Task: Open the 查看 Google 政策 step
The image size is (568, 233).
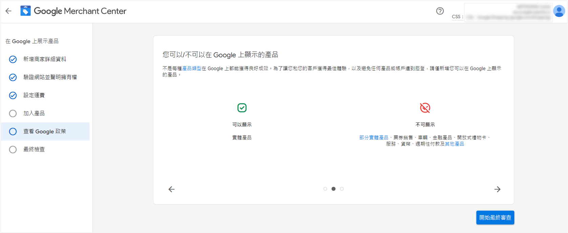Action: [x=45, y=132]
